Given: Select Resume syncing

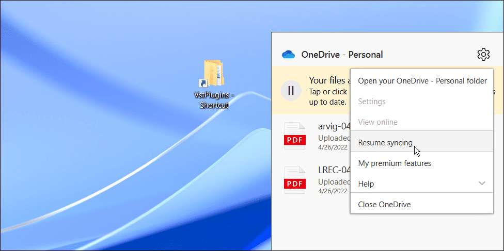Looking at the screenshot, I should pos(422,143).
